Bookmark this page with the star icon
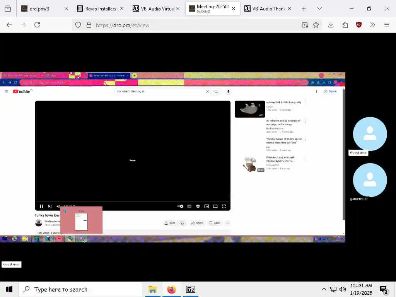396x297 pixels. (316, 25)
